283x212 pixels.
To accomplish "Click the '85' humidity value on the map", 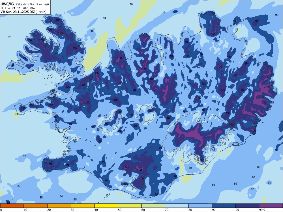I will [75, 199].
